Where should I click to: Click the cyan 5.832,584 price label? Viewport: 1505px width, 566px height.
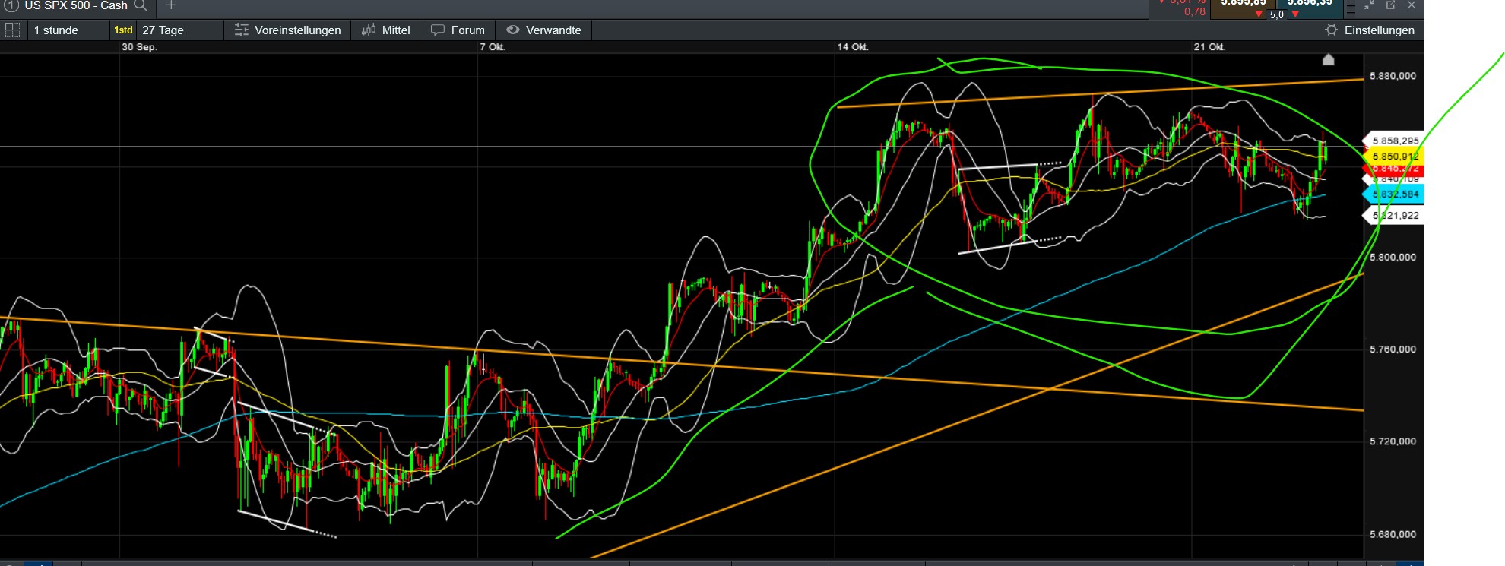(1394, 194)
